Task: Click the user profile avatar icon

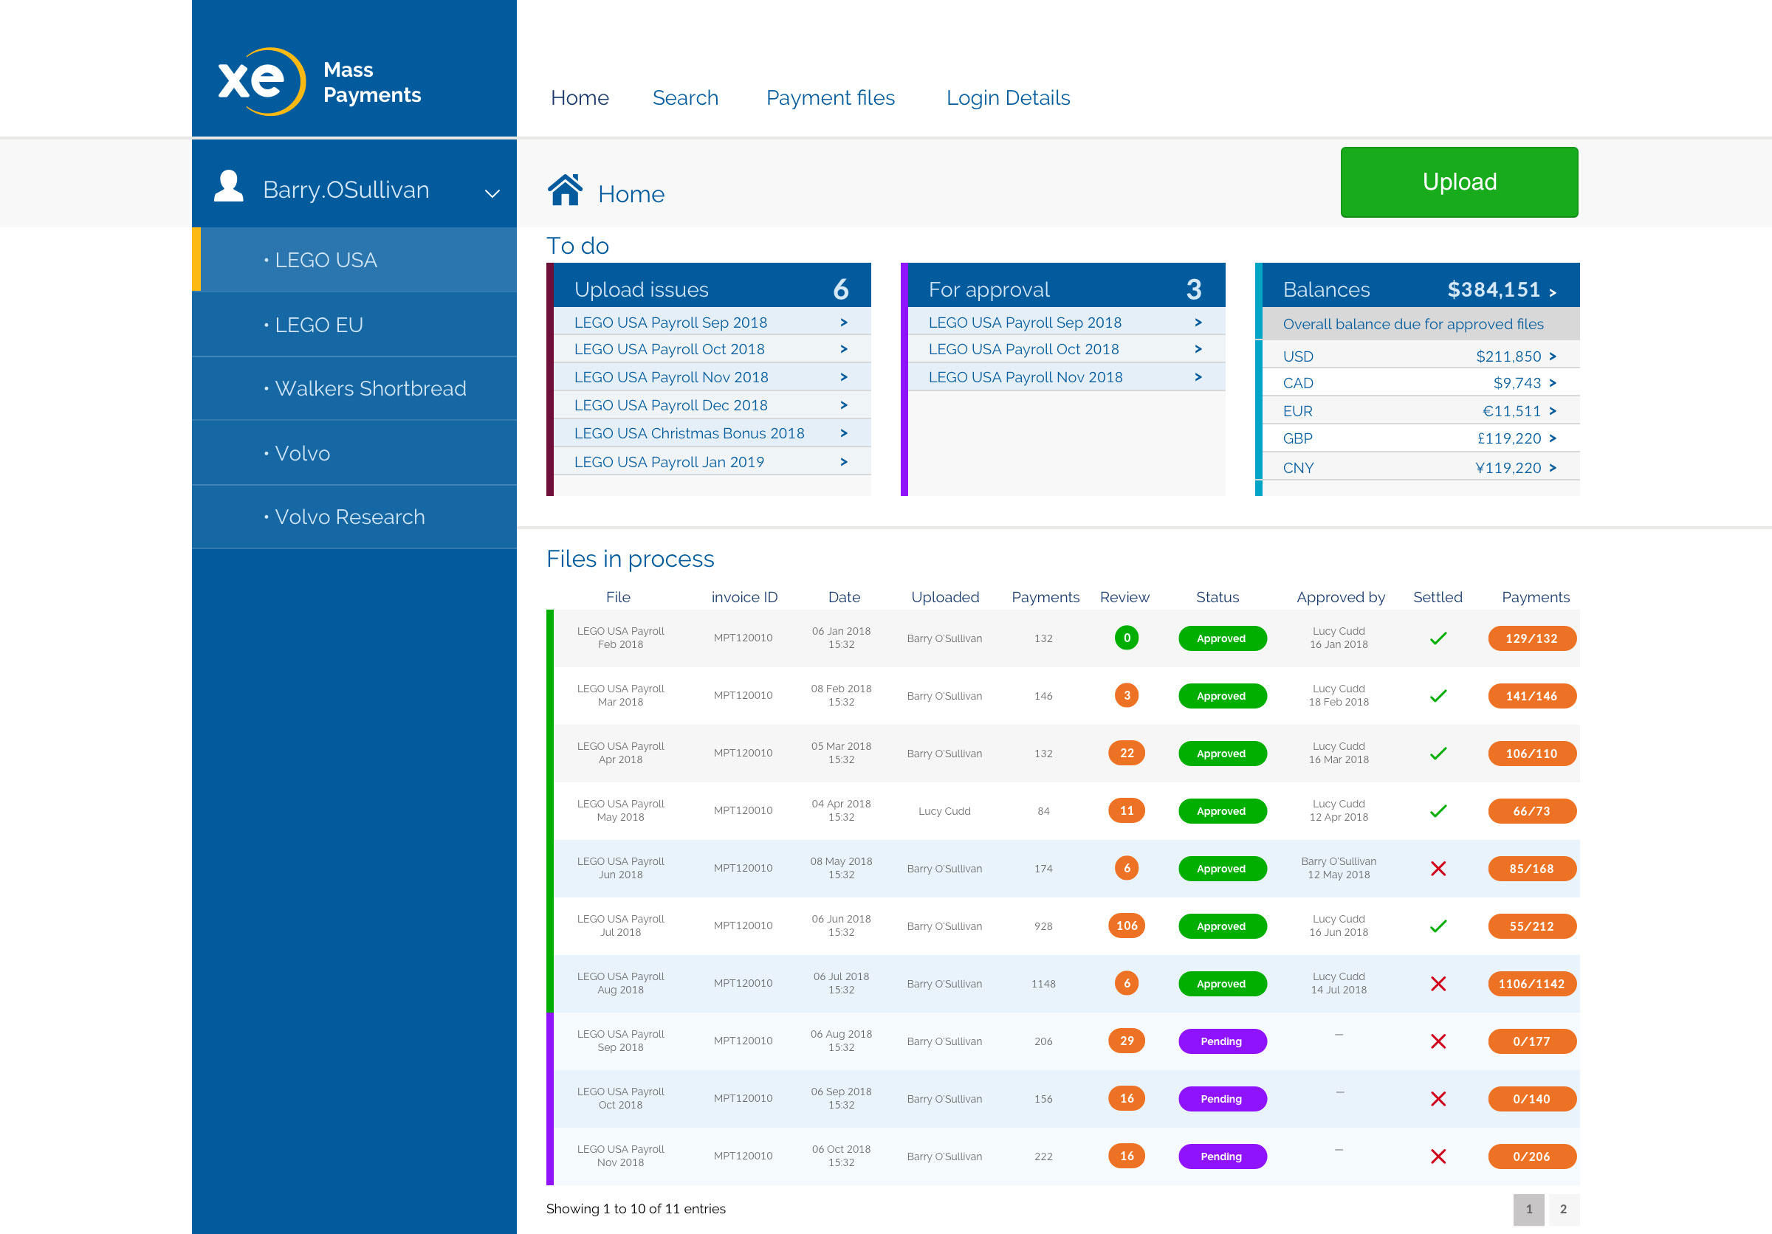Action: pos(228,187)
